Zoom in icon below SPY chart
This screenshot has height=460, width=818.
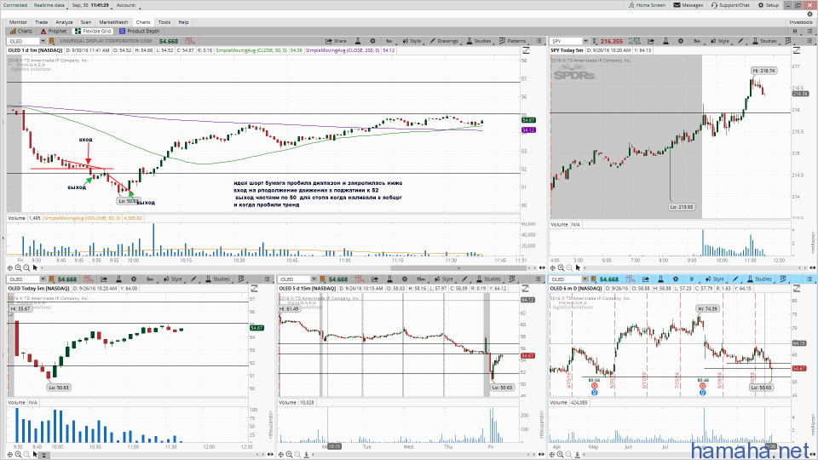[x=561, y=267]
